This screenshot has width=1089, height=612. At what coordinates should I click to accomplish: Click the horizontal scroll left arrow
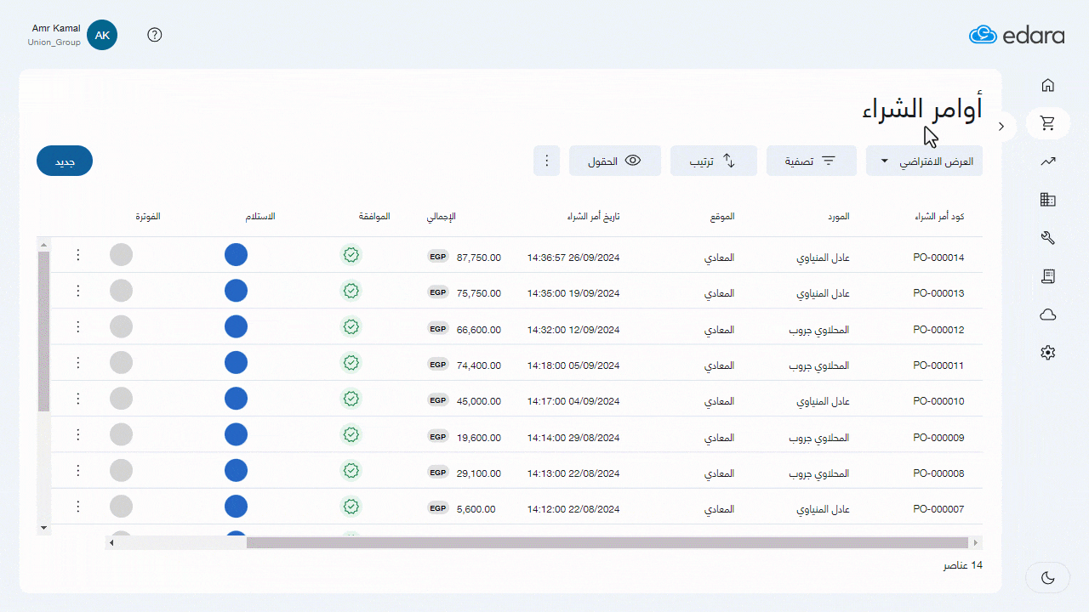point(111,542)
